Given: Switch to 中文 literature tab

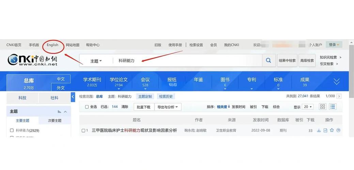Looking at the screenshot, I should [61, 79].
